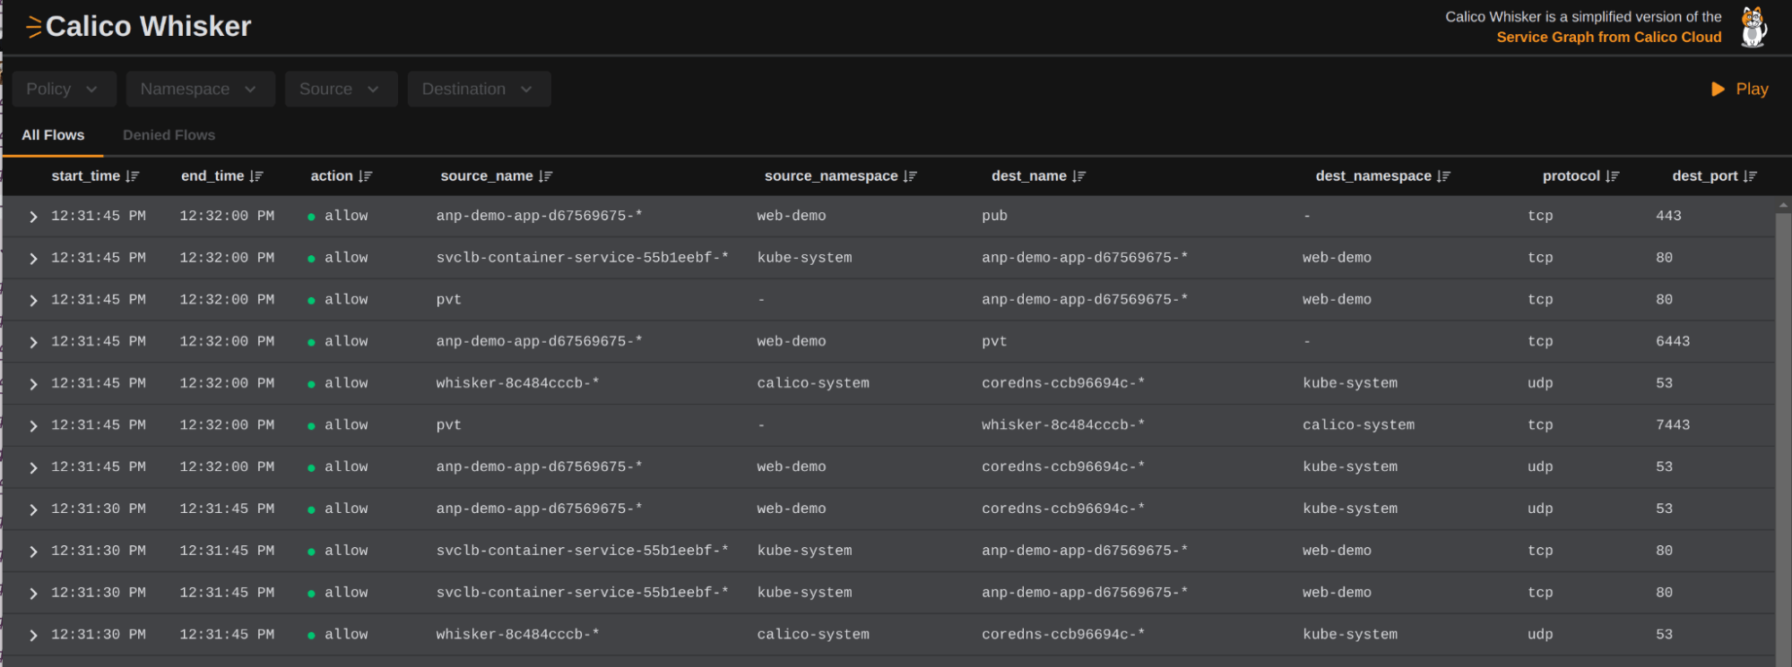The width and height of the screenshot is (1792, 667).
Task: Sort by source_name column icon
Action: click(x=545, y=176)
